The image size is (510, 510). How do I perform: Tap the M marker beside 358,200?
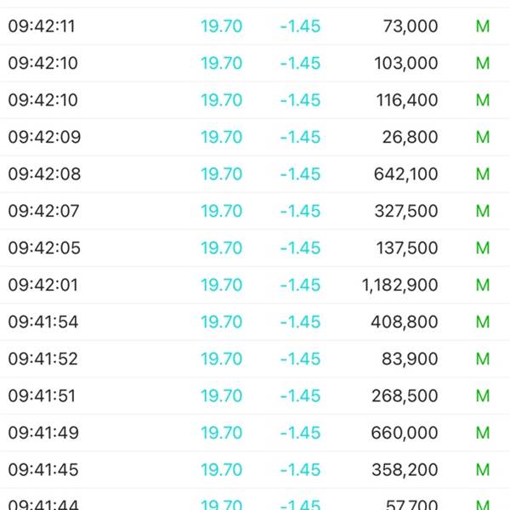(x=483, y=470)
